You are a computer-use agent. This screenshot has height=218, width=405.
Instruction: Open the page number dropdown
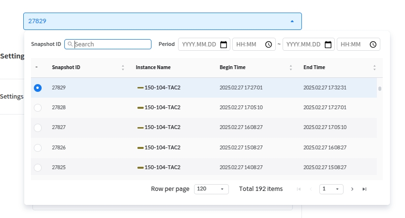click(331, 189)
